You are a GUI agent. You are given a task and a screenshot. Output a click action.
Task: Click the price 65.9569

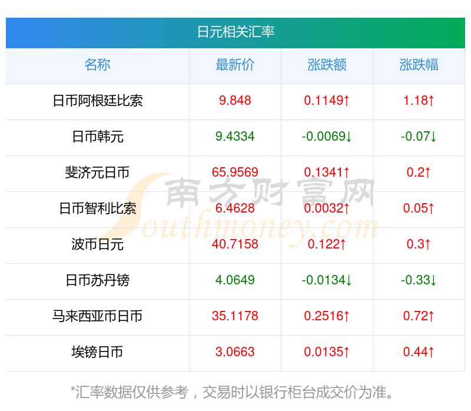[x=235, y=172]
